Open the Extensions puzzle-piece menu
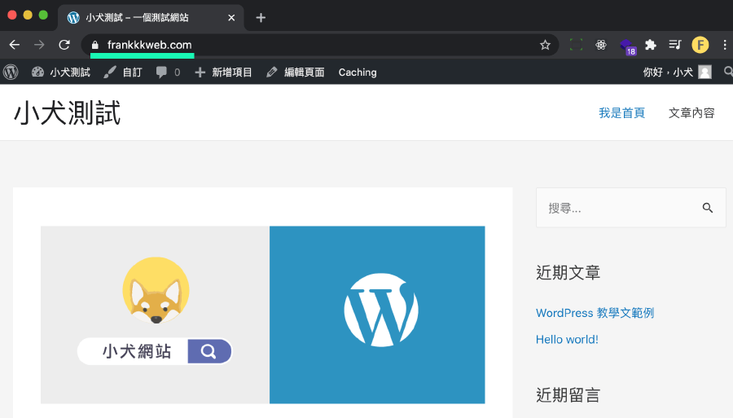Image resolution: width=733 pixels, height=418 pixels. (x=650, y=45)
